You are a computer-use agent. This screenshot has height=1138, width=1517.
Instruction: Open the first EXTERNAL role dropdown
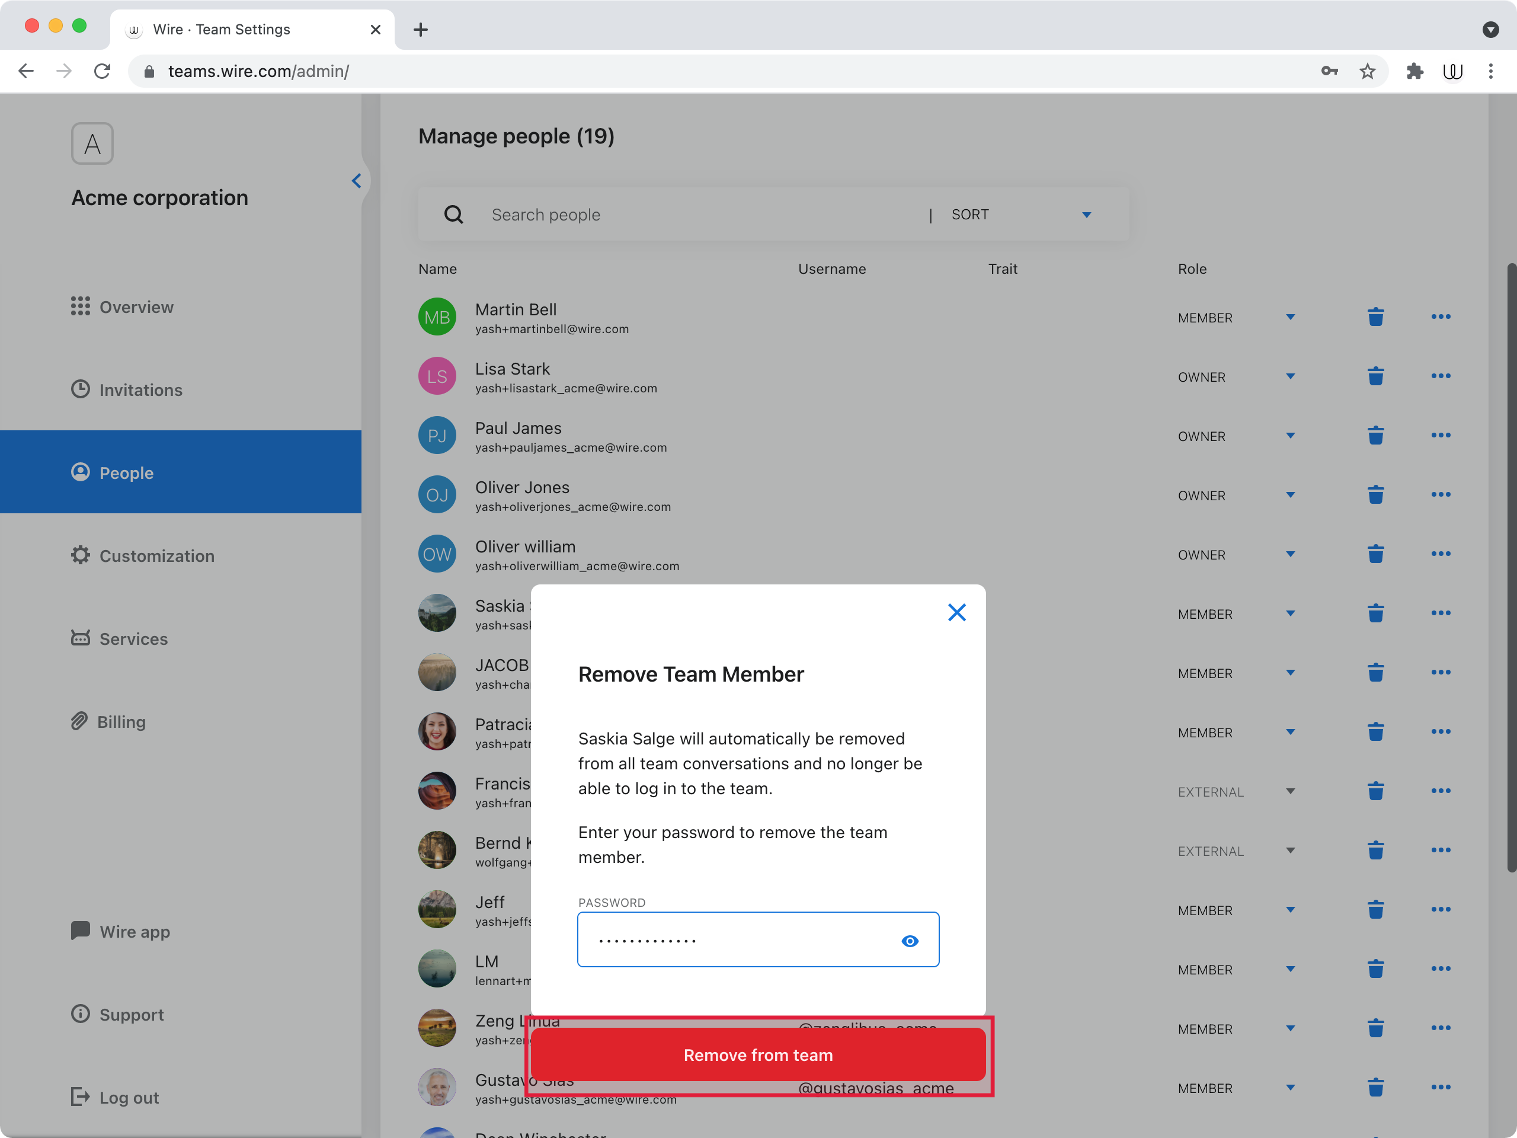click(1290, 791)
